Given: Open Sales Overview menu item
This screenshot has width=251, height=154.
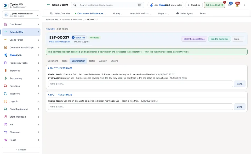Looking at the screenshot, I should 60,13.
